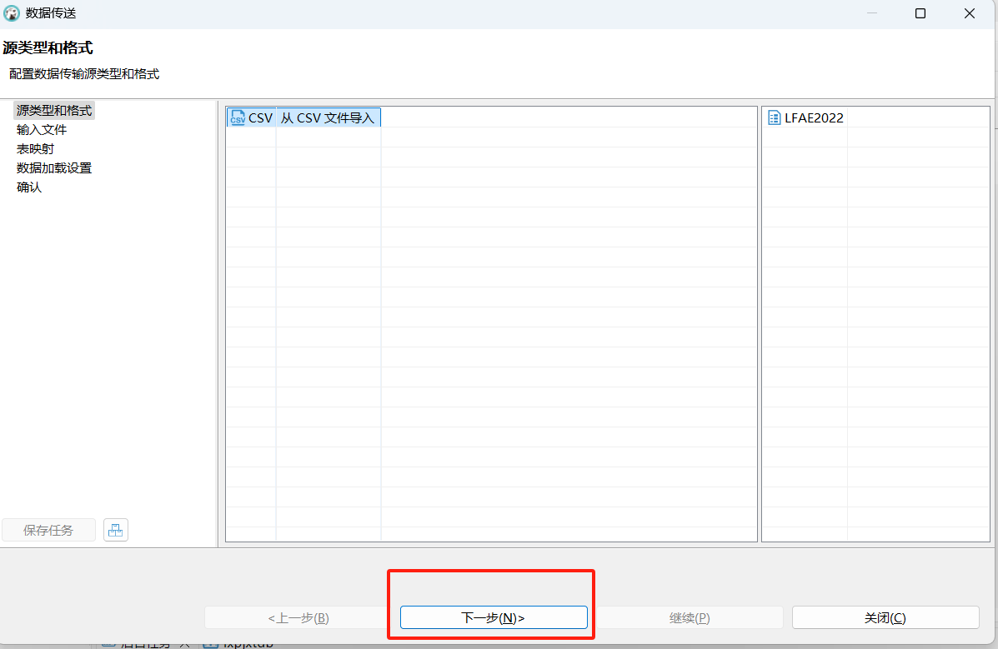
Task: Click the 下一步(N)> button
Action: (x=494, y=618)
